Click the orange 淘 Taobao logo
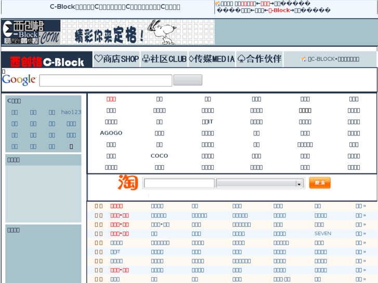Image resolution: width=378 pixels, height=283 pixels. (128, 182)
